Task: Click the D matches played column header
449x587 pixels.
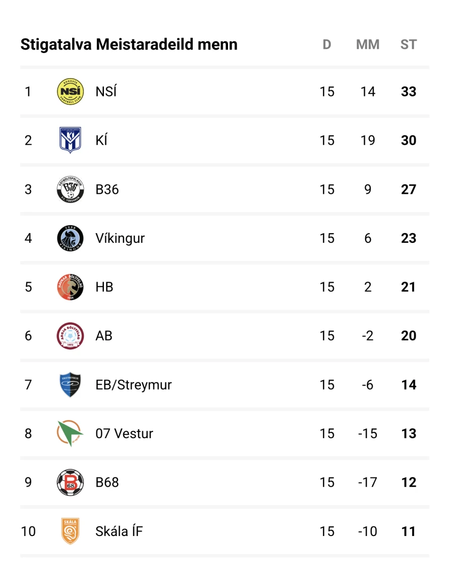Action: click(x=326, y=44)
